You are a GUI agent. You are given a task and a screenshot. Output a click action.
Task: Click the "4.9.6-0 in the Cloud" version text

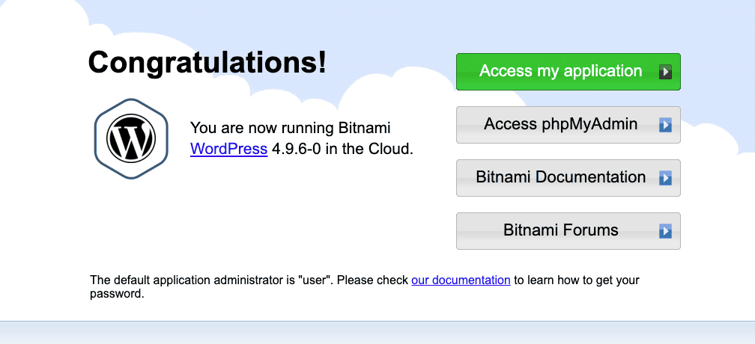[342, 149]
